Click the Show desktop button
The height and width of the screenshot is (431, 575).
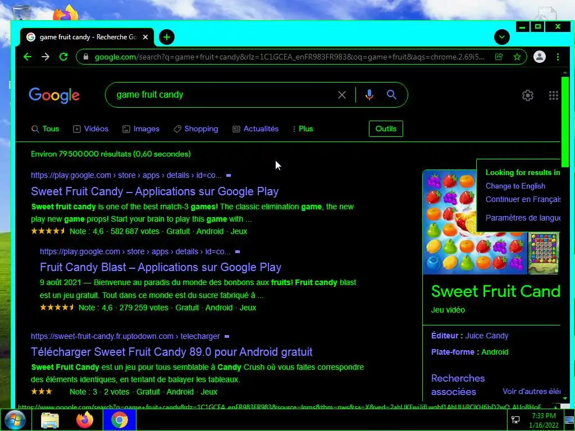pos(570,420)
